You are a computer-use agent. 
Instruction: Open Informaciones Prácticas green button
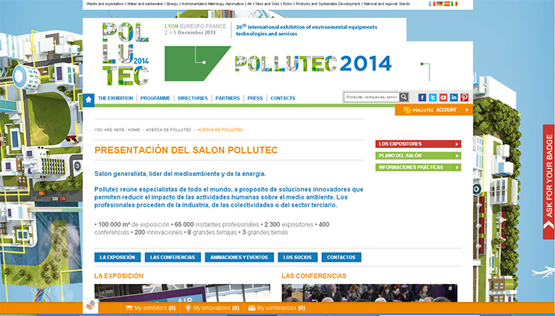pyautogui.click(x=419, y=167)
